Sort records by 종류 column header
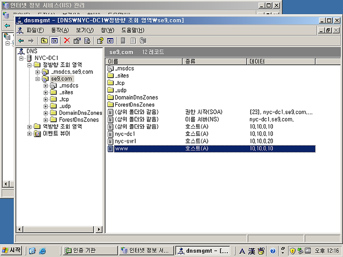Viewport: 343px width, 257px height. click(x=214, y=61)
